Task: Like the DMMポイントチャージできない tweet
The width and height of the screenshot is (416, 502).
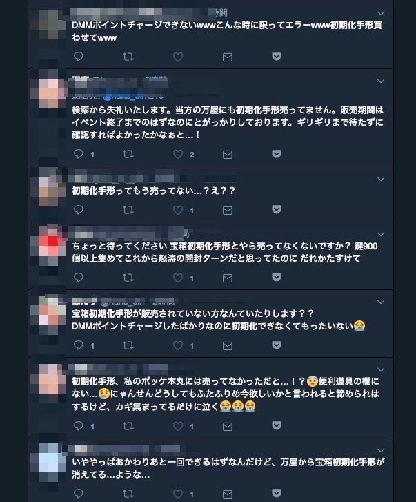Action: [178, 57]
